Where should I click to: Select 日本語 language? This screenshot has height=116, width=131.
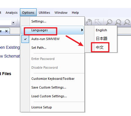pyautogui.click(x=101, y=39)
